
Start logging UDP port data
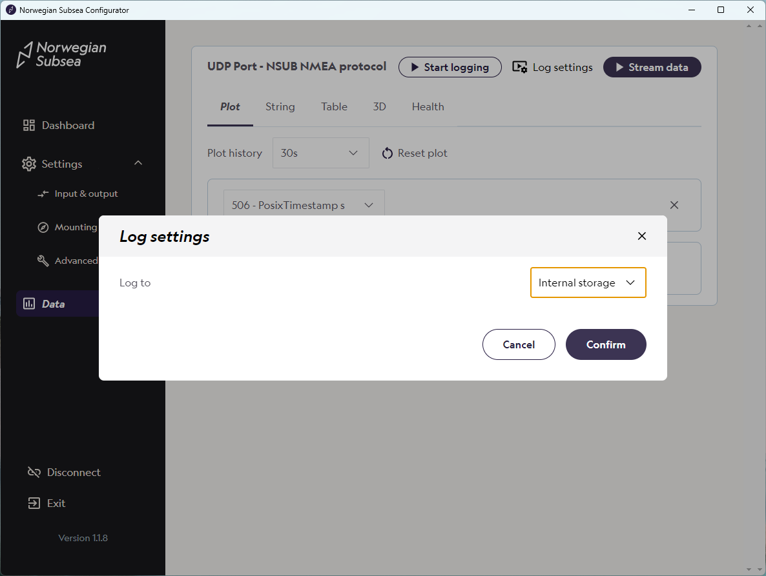click(x=450, y=67)
